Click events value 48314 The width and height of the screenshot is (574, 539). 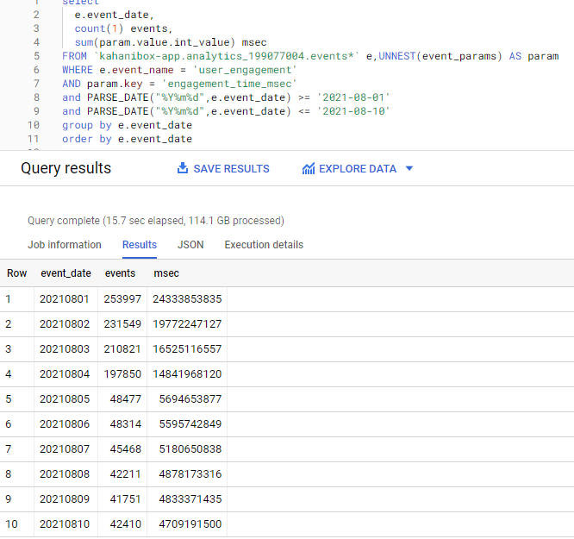(x=126, y=424)
